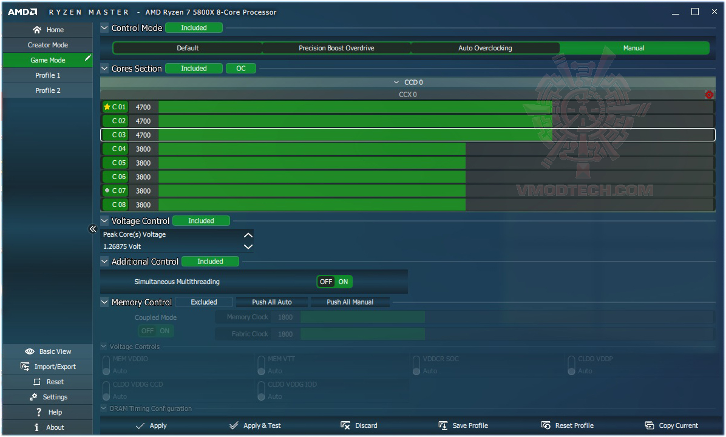Click the eye icon next to Basic View
Viewport: 726px width, 437px height.
[30, 351]
